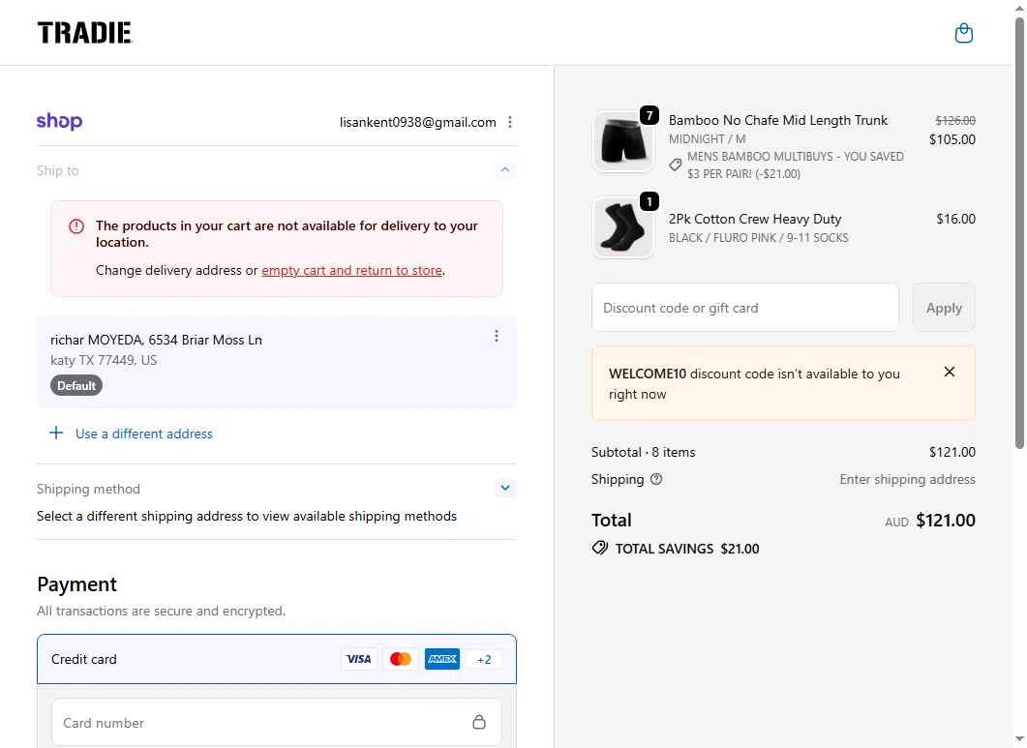Click the Amex card icon
Screen dimensions: 1027x748
[442, 659]
